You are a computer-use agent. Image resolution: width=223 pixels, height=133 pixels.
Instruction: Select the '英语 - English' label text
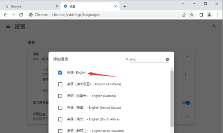pyautogui.click(x=77, y=72)
